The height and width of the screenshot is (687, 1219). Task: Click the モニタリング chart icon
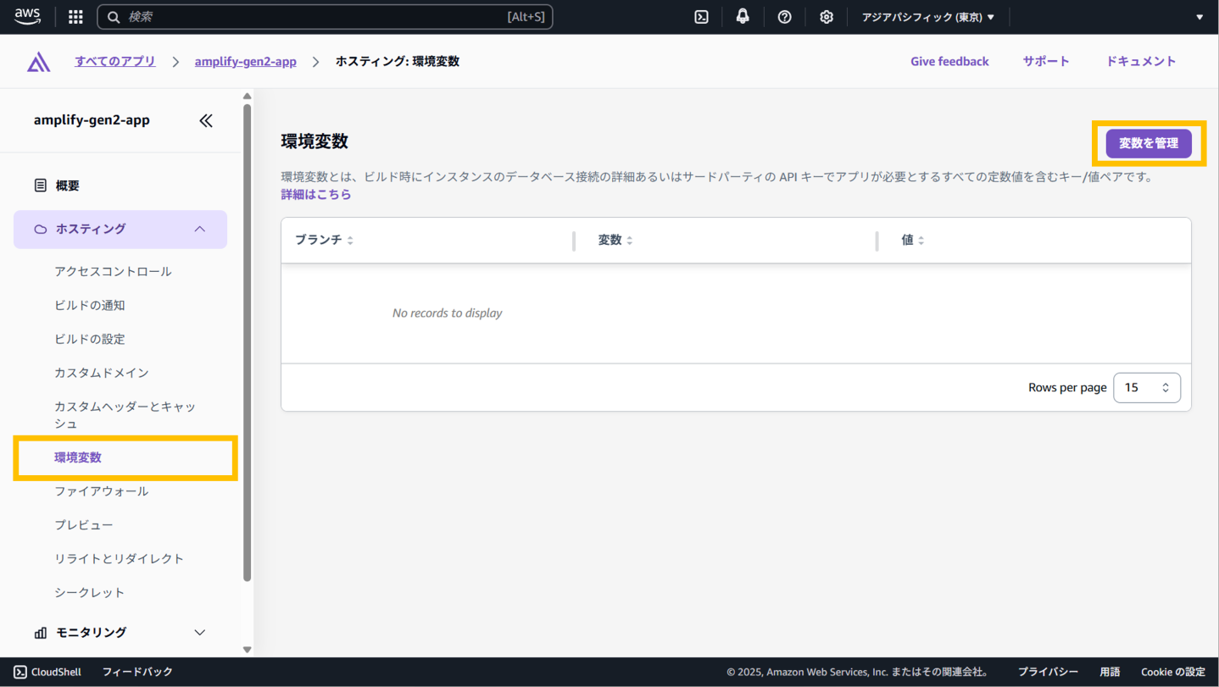coord(40,633)
